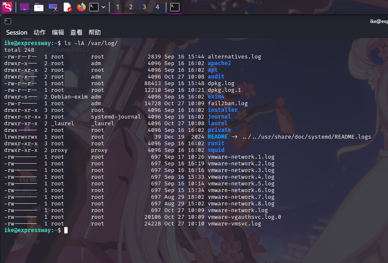This screenshot has width=388, height=263.
Task: Click the burpsuite desktop label behind terminal
Action: [x=27, y=242]
